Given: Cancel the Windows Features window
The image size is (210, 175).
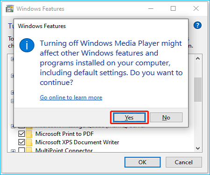Looking at the screenshot, I should click(184, 162).
